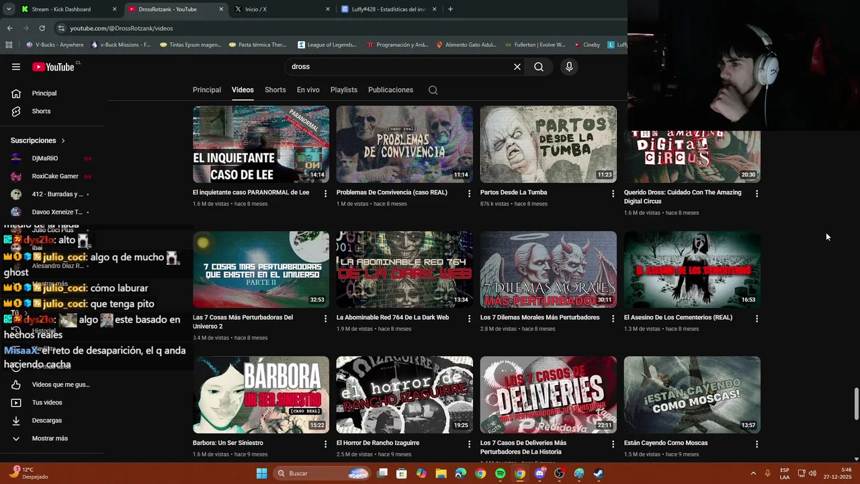The image size is (860, 484).
Task: Switch to the 'Inicio / X' browser tab
Action: click(282, 9)
